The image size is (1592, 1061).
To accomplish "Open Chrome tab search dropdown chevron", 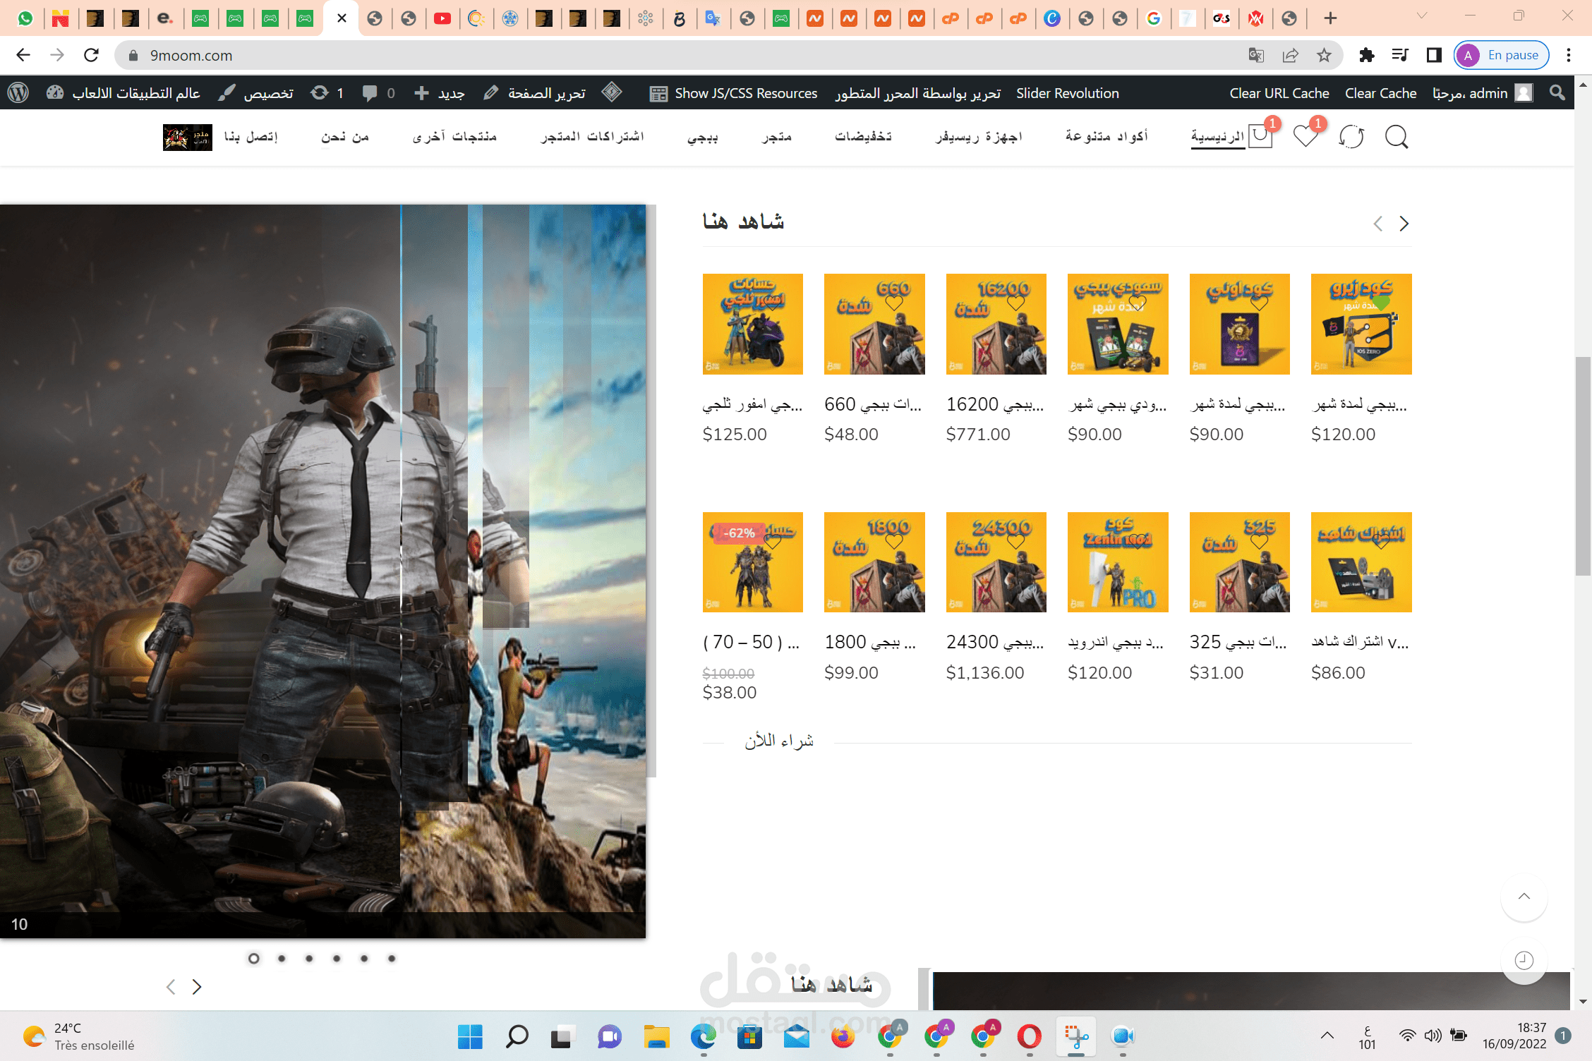I will (1422, 16).
